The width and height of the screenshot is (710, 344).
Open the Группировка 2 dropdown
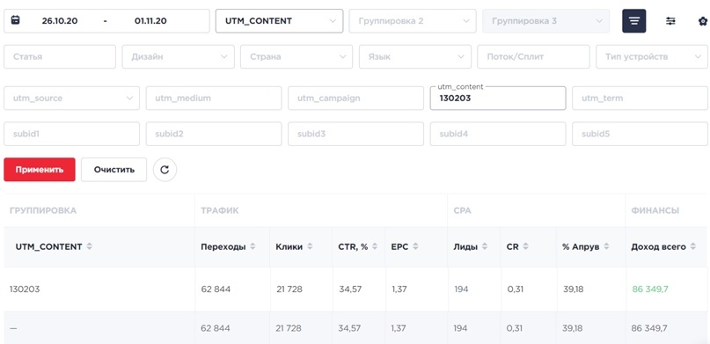click(x=413, y=21)
